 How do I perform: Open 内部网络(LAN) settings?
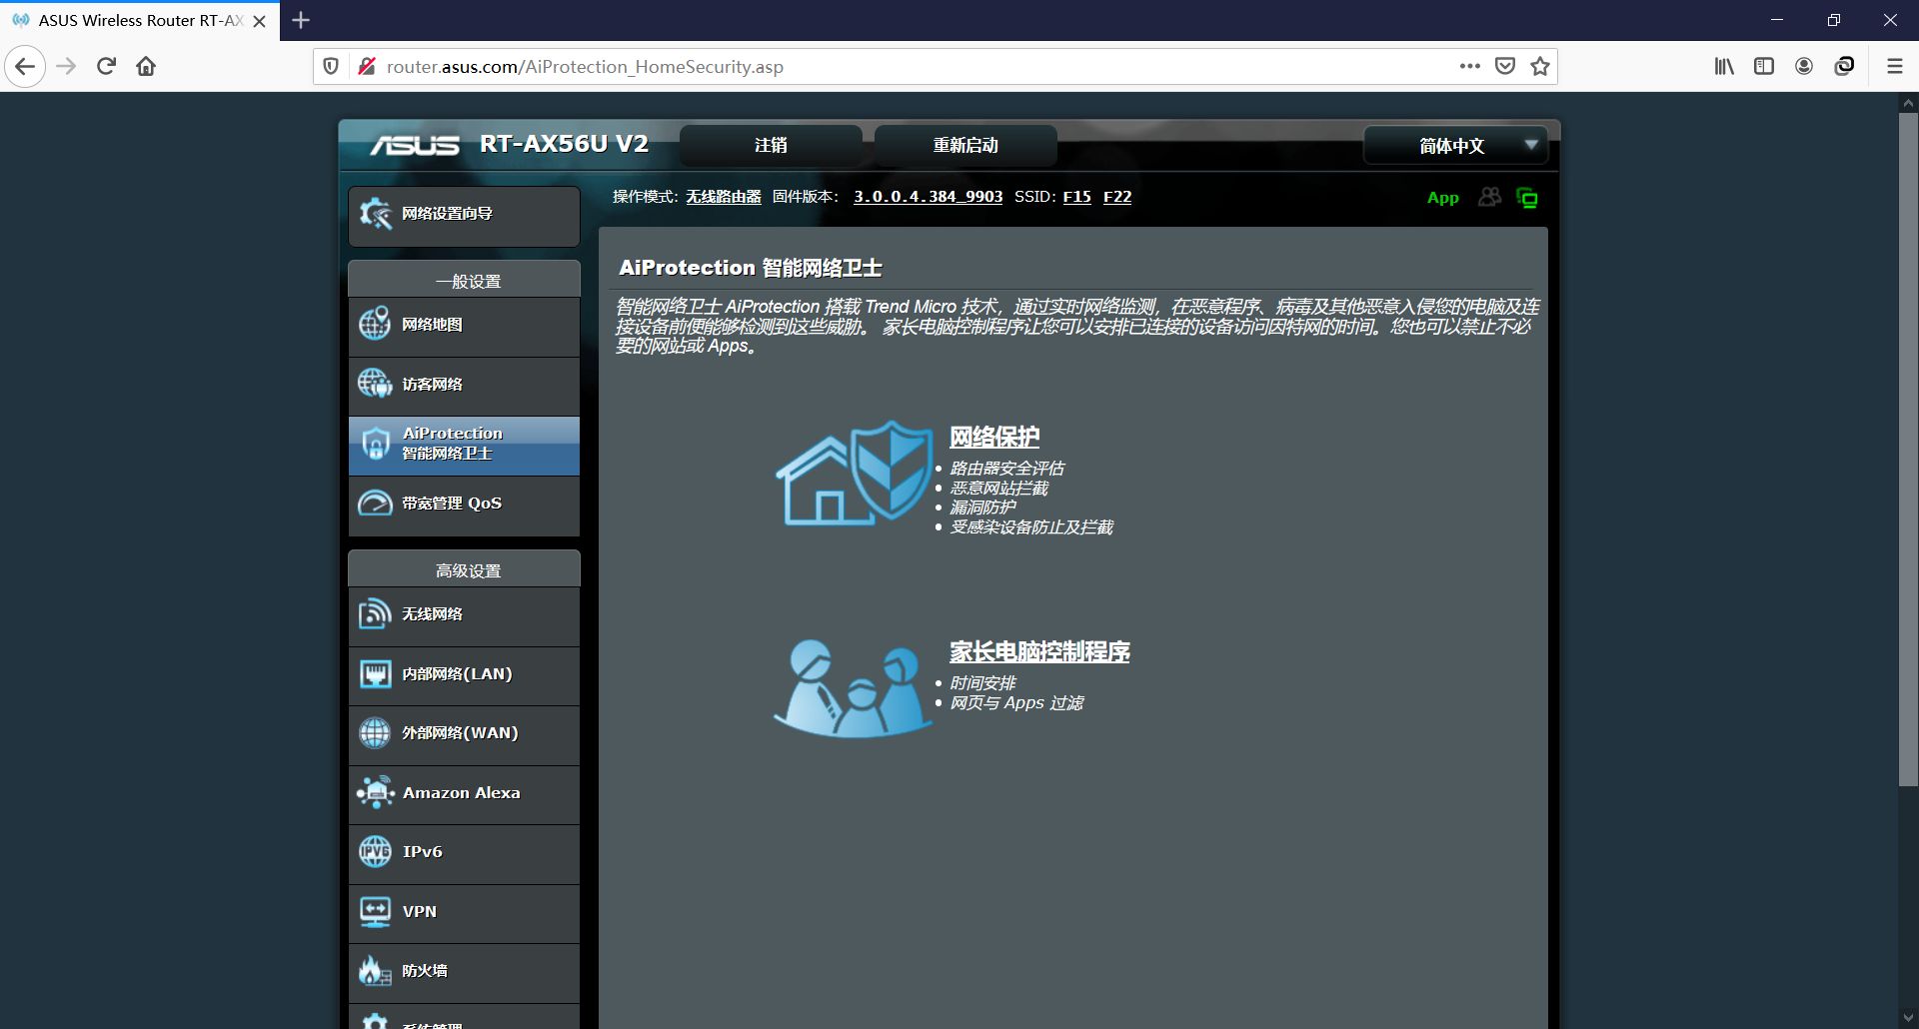(x=464, y=674)
